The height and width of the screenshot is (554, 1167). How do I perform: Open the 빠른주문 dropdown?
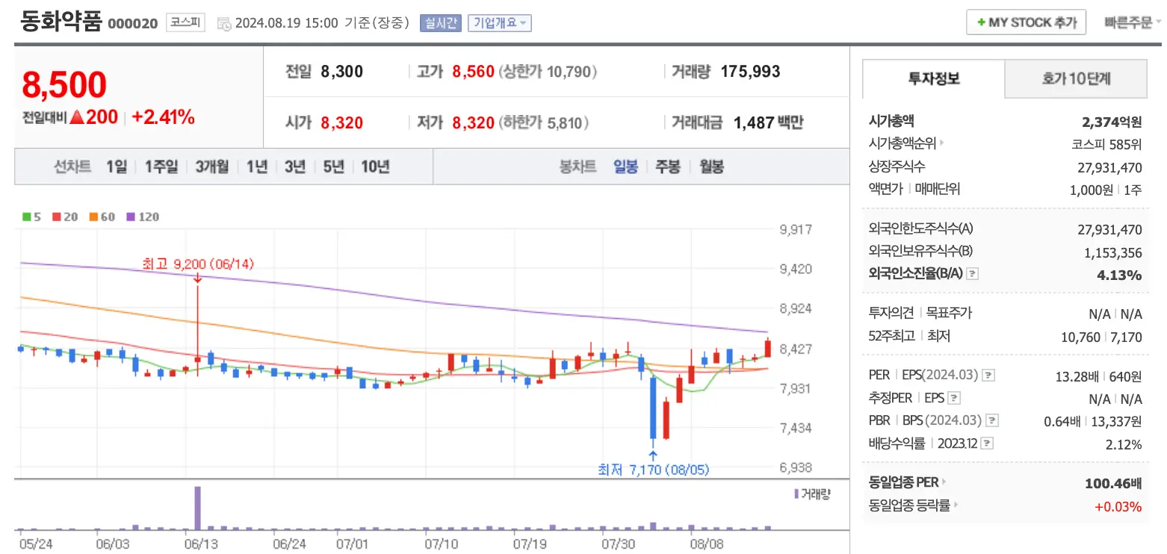pyautogui.click(x=1133, y=22)
